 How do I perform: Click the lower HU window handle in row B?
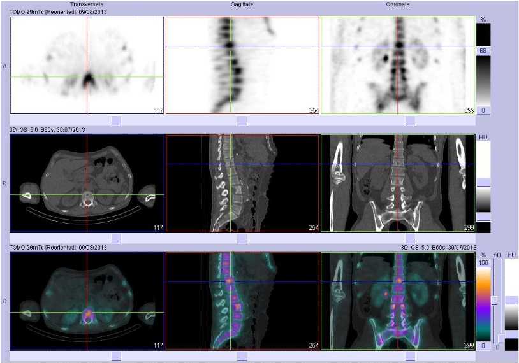[x=483, y=217]
